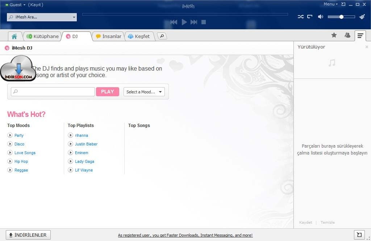
Task: Go to the Keşfet tab
Action: click(139, 37)
